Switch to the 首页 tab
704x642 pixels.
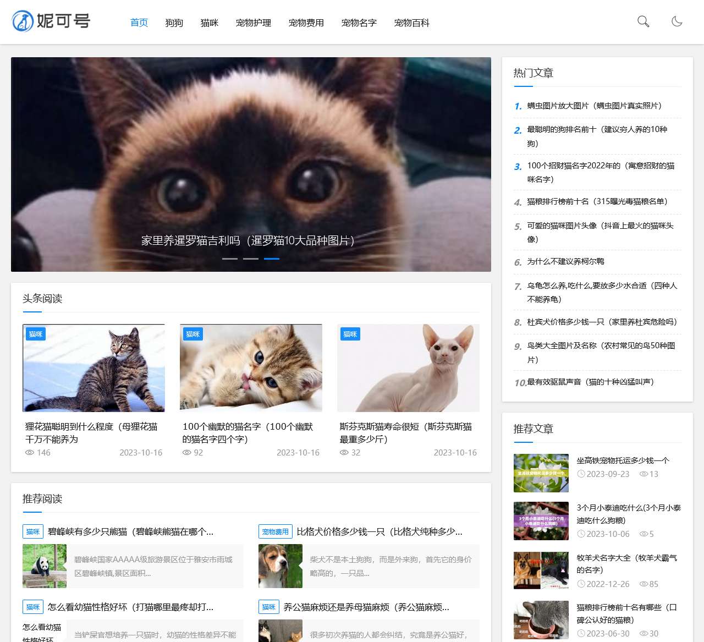[x=139, y=23]
